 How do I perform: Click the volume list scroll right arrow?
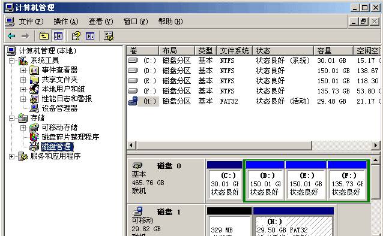[x=376, y=146]
